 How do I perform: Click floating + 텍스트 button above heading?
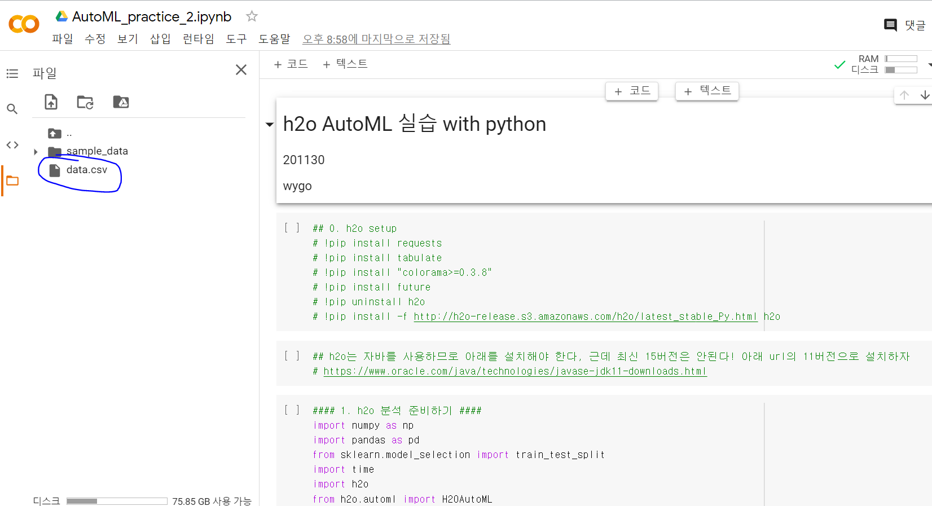(707, 91)
